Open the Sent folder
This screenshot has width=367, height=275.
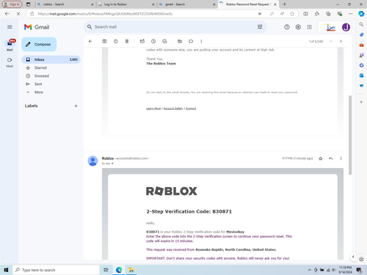tap(38, 84)
